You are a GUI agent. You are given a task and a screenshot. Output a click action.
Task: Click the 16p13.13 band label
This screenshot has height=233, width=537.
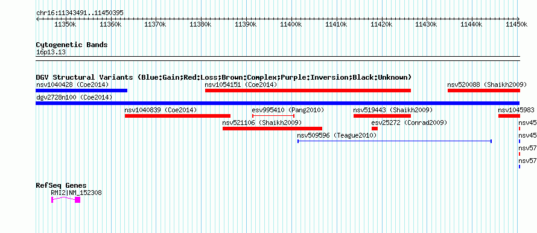(x=51, y=53)
